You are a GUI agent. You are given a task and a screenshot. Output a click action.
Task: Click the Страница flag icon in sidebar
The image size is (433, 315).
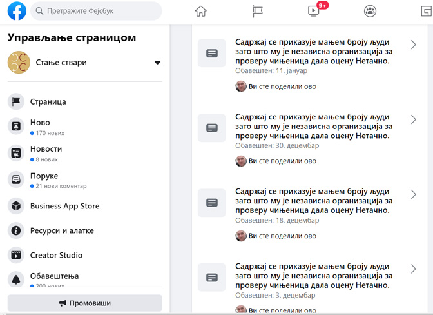click(x=16, y=101)
